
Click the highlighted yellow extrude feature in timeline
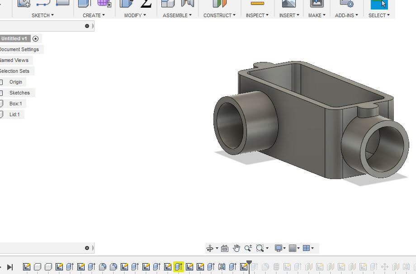(179, 267)
